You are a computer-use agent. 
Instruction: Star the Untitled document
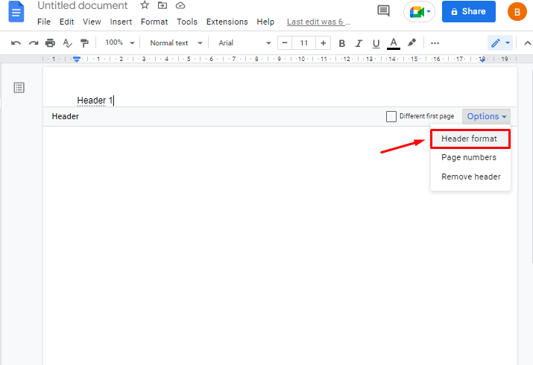145,5
